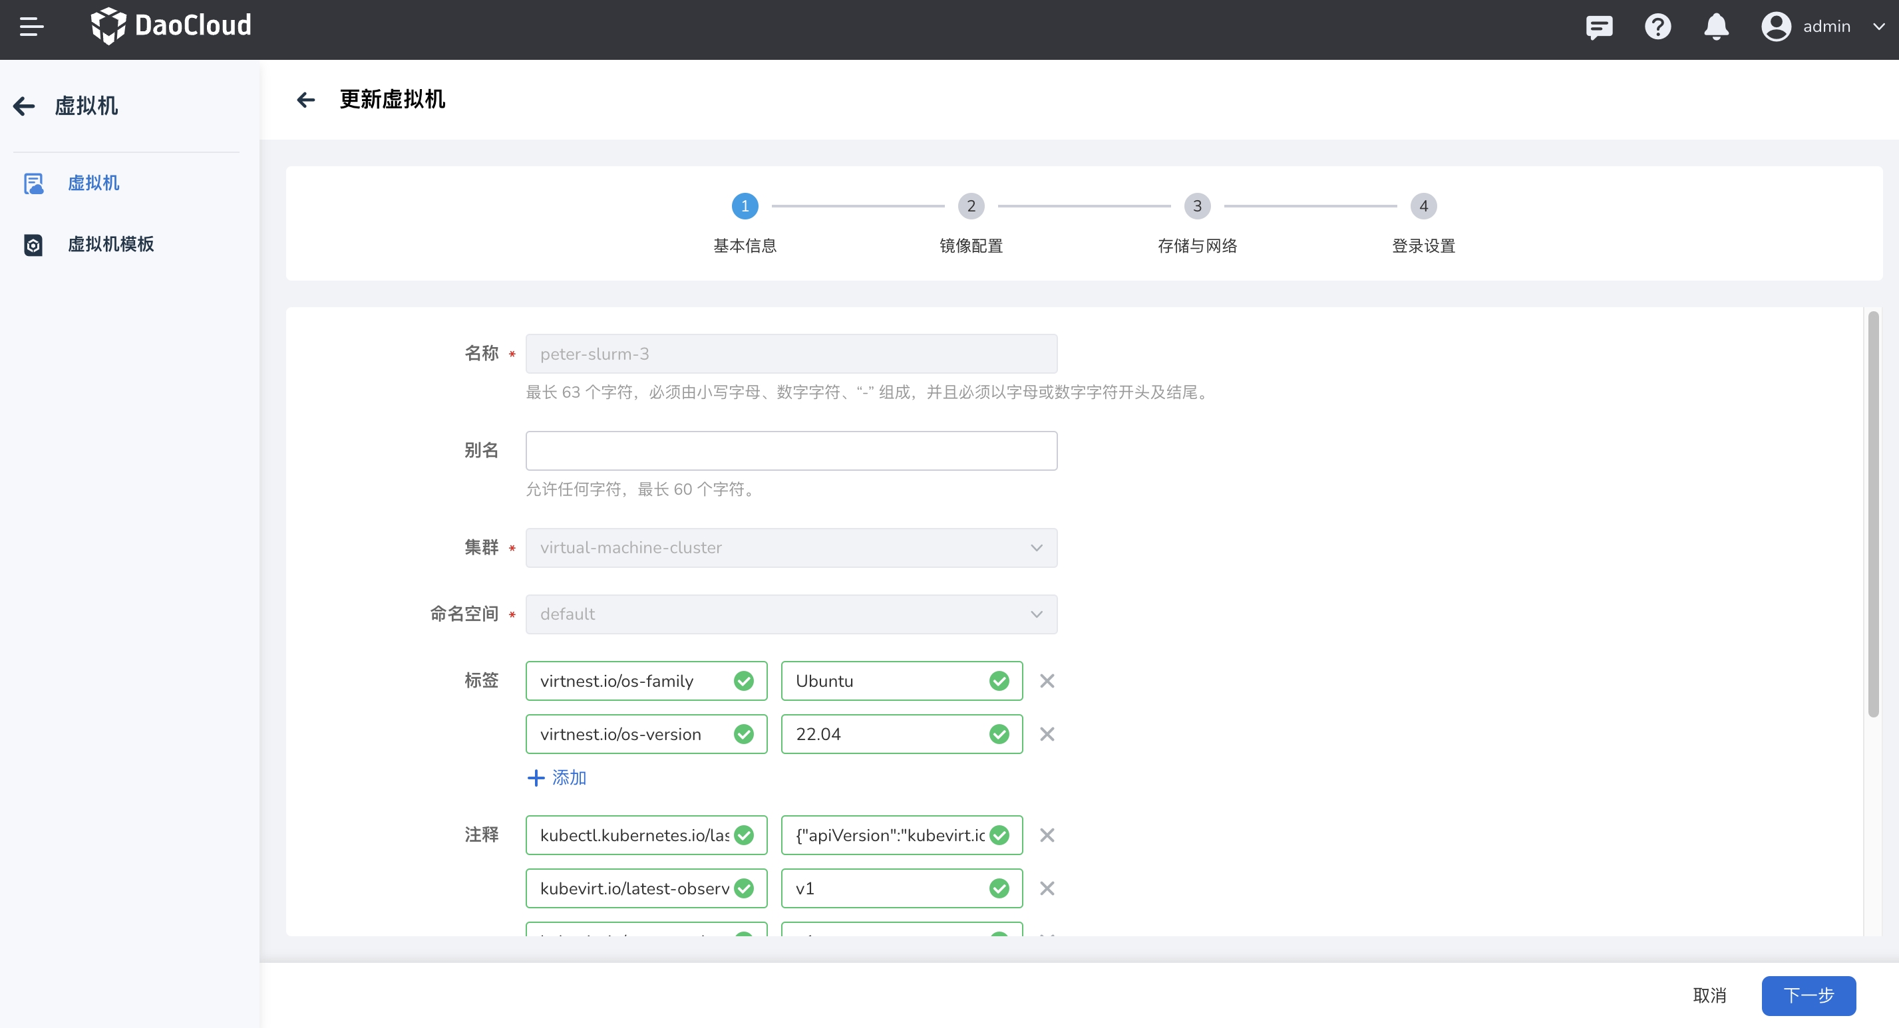1899x1028 pixels.
Task: Open the admin account dropdown chevron
Action: click(1878, 27)
